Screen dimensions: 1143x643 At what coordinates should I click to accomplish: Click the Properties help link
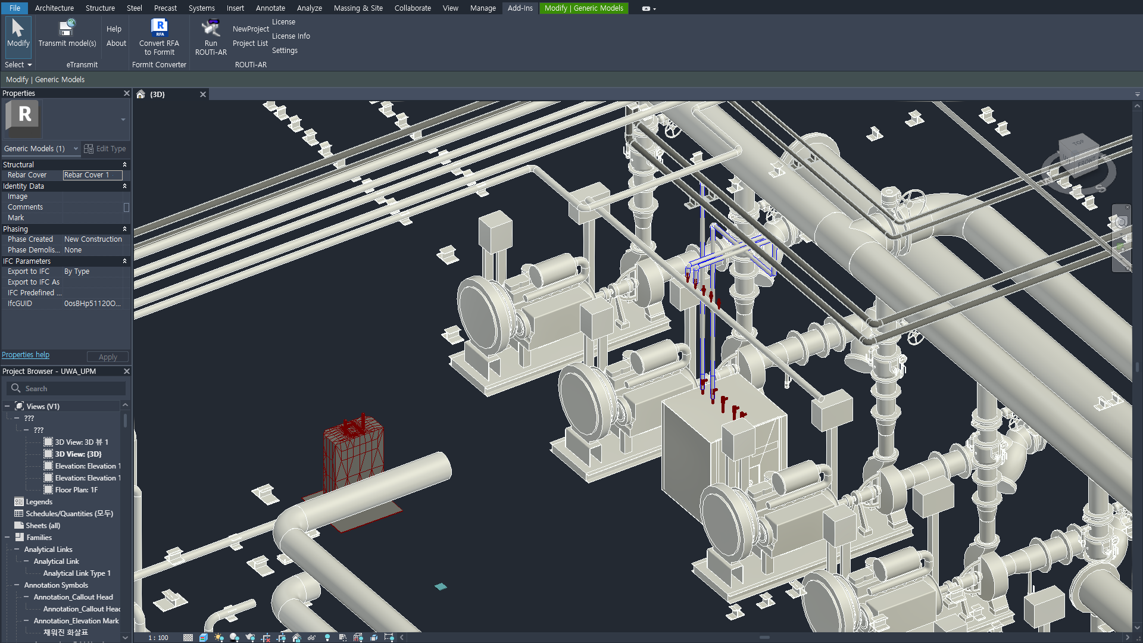[x=26, y=355]
